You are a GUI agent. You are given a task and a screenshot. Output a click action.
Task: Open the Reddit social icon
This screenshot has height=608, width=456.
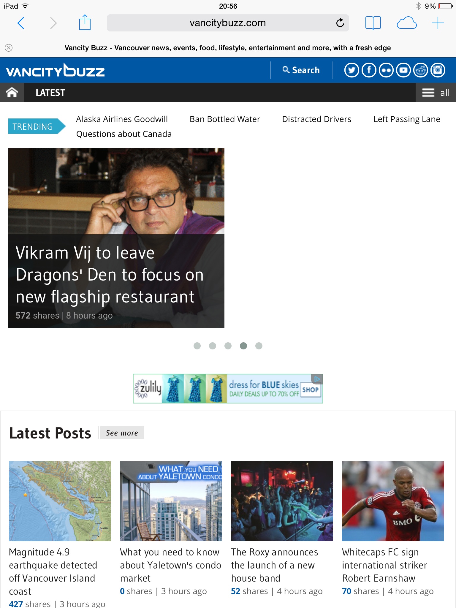[421, 70]
